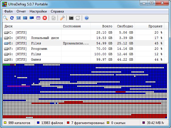This screenshot has height=128, width=171.
Task: Click the 12 % percent cell
Action: coord(158,54)
